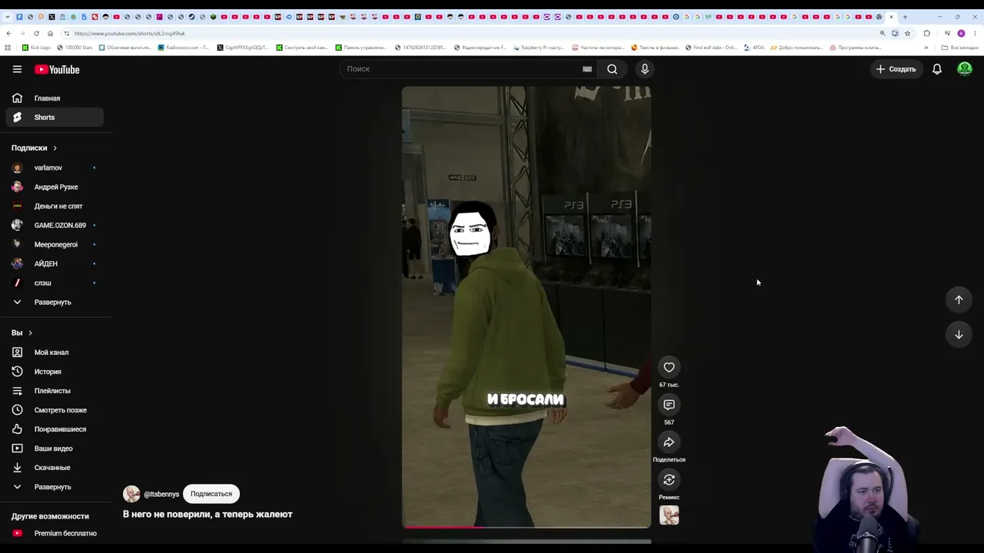Open История in the sidebar
984x553 pixels.
(x=55, y=372)
